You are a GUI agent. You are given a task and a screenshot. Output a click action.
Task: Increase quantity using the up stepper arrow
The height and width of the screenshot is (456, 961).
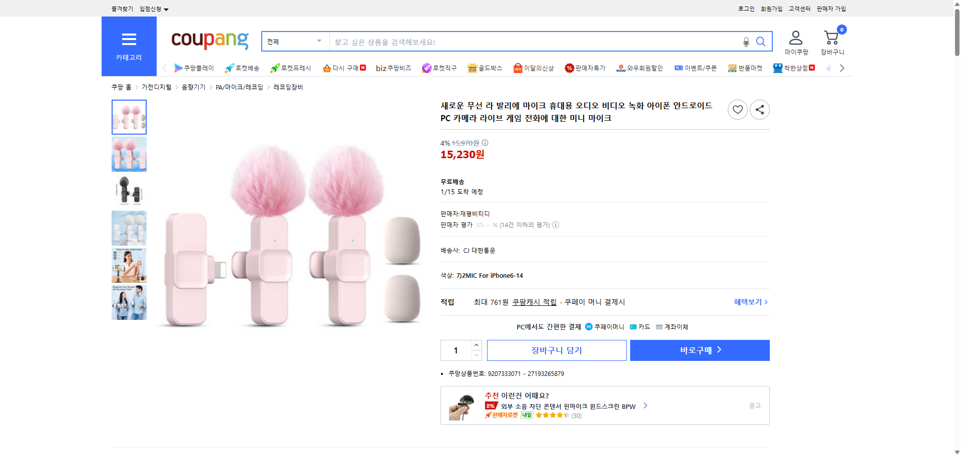pos(476,345)
